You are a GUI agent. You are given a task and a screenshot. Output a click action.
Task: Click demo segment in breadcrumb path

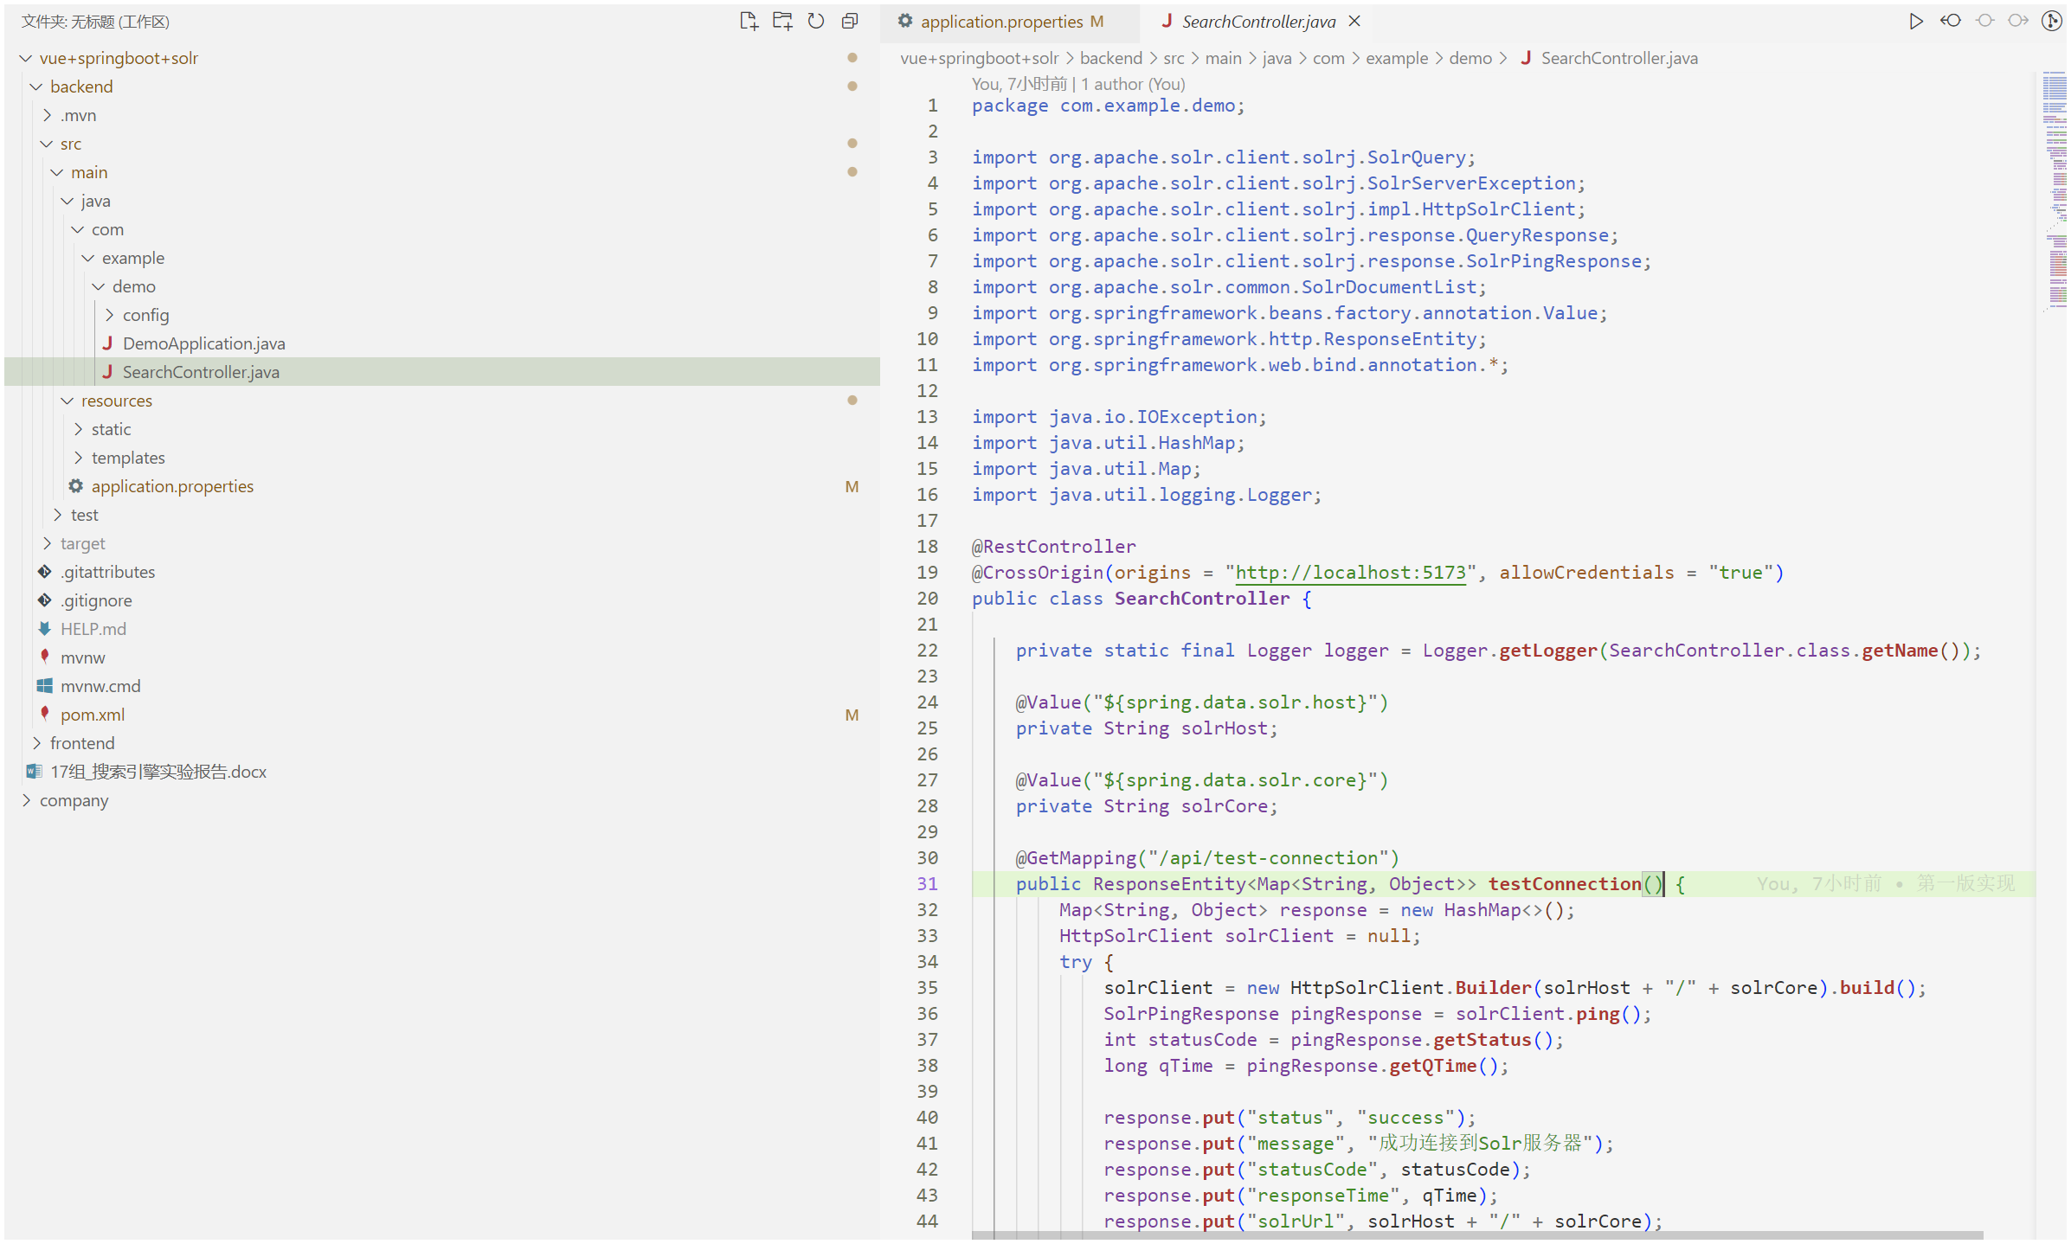click(x=1470, y=58)
